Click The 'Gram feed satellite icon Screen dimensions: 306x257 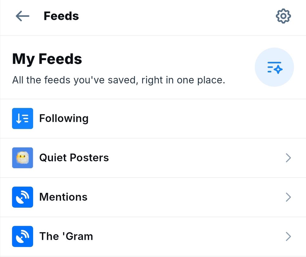(x=23, y=237)
